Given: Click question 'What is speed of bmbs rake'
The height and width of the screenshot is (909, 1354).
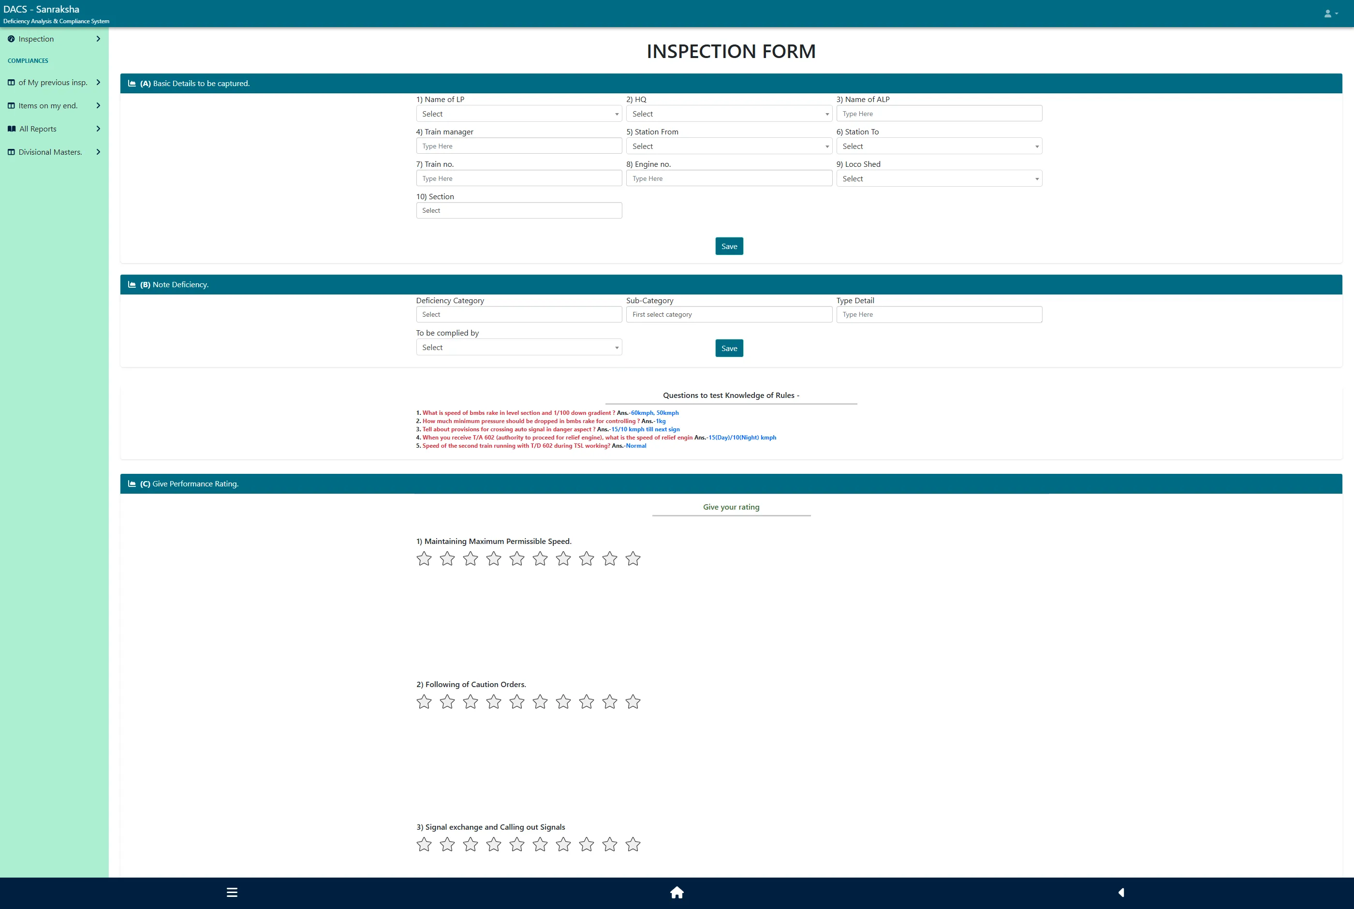Looking at the screenshot, I should tap(519, 413).
